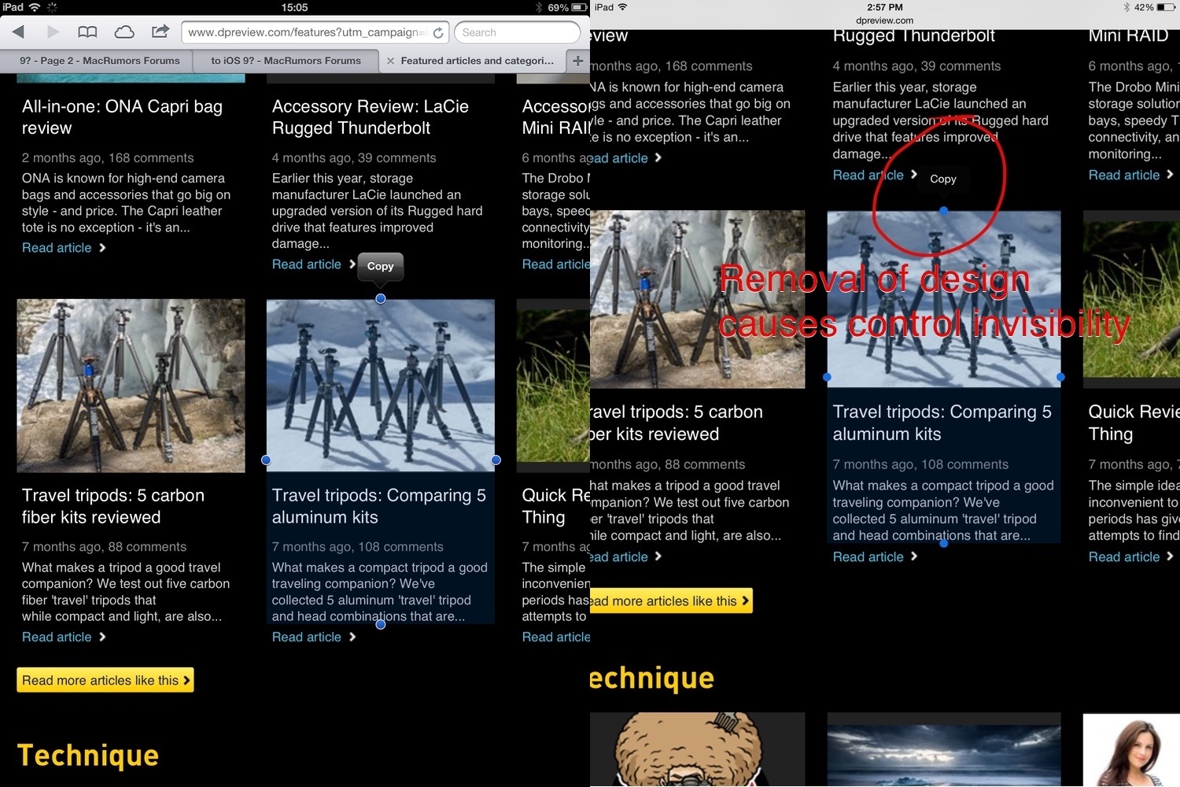
Task: Click 15:05 clock in left status bar
Action: [295, 7]
